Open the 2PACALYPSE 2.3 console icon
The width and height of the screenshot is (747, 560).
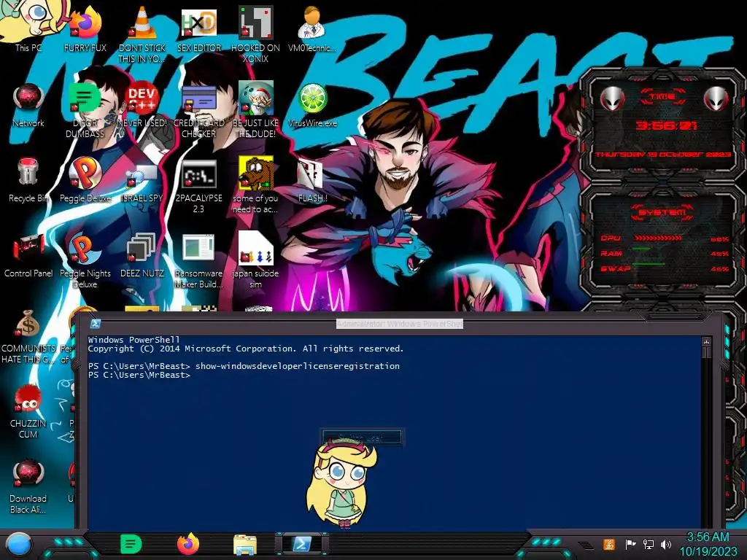pos(198,186)
